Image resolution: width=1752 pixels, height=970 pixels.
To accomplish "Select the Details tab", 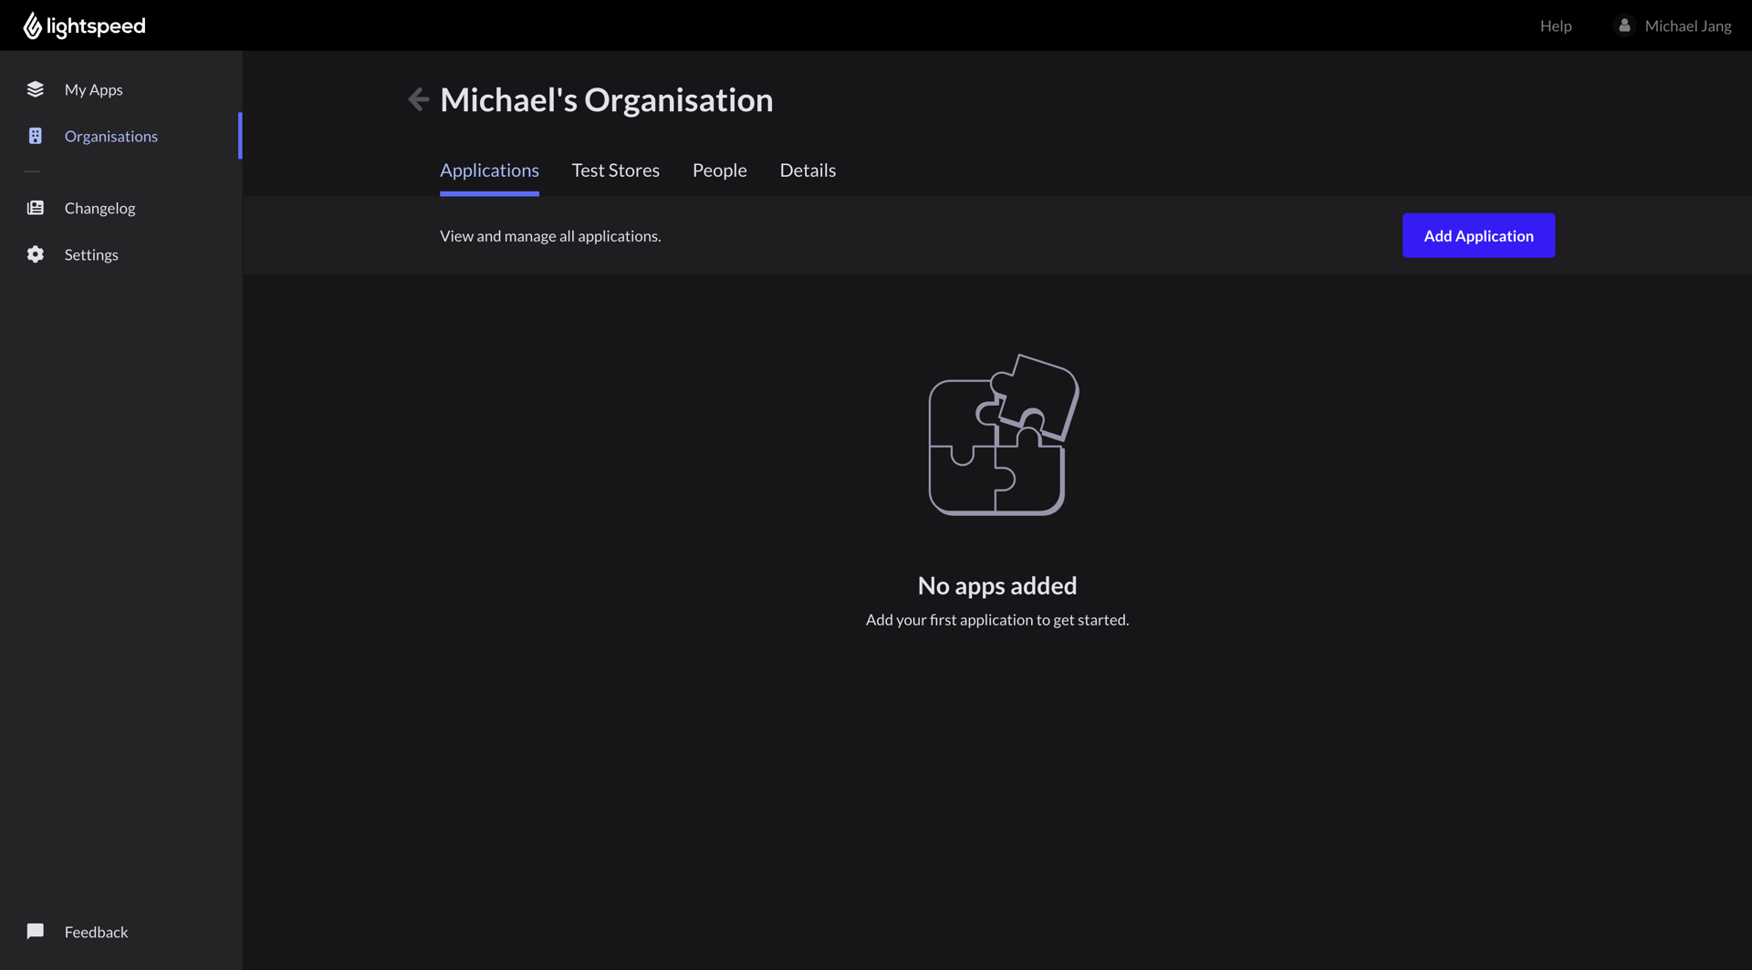I will [808, 170].
